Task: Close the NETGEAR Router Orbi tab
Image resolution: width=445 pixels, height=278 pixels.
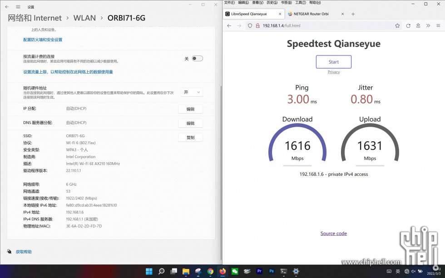Action: pos(342,14)
